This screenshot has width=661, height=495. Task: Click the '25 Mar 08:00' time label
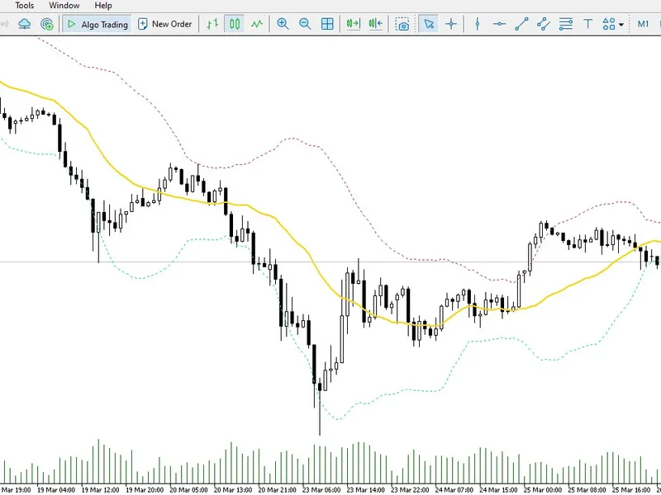click(x=587, y=490)
